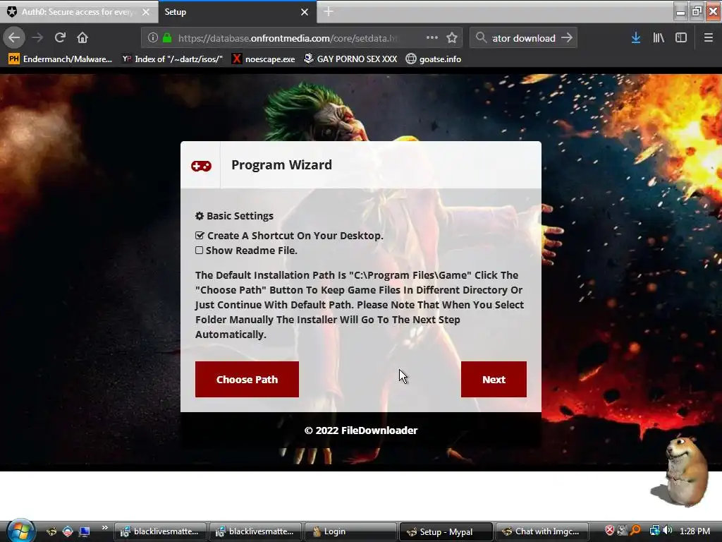Toggle the sidebar view icon
The image size is (722, 542).
[x=681, y=38]
